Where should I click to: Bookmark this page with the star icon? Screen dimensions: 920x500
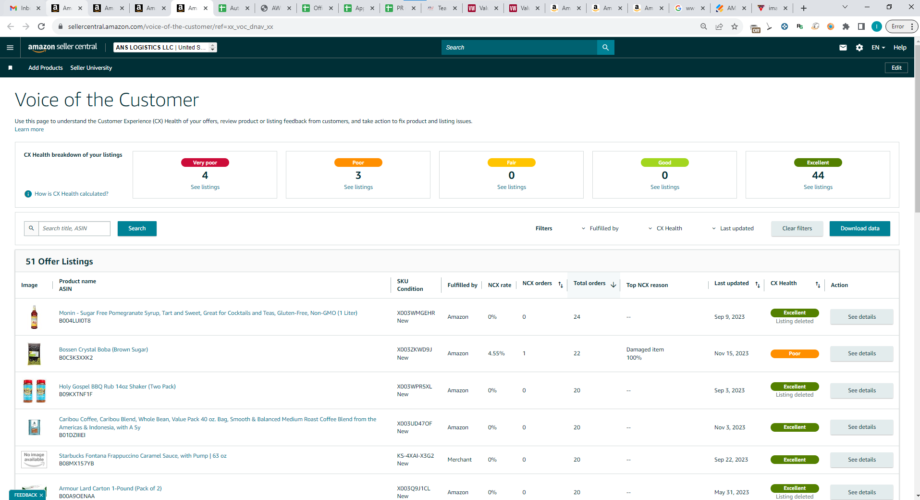pos(735,26)
